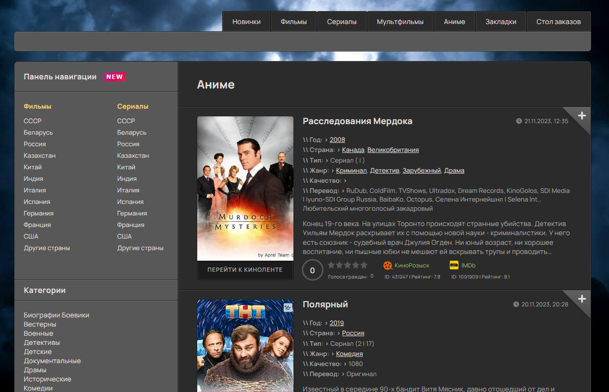Open the Драмы category
The height and width of the screenshot is (392, 609).
tap(35, 370)
